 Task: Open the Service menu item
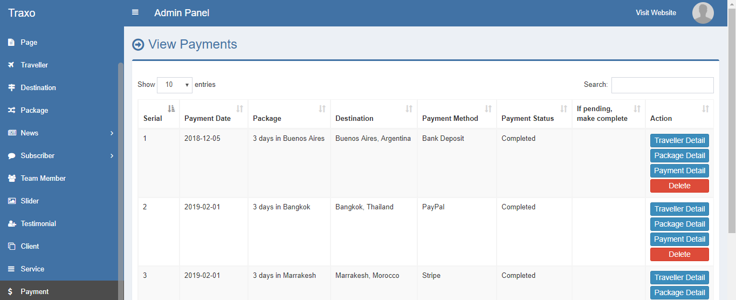pos(32,269)
